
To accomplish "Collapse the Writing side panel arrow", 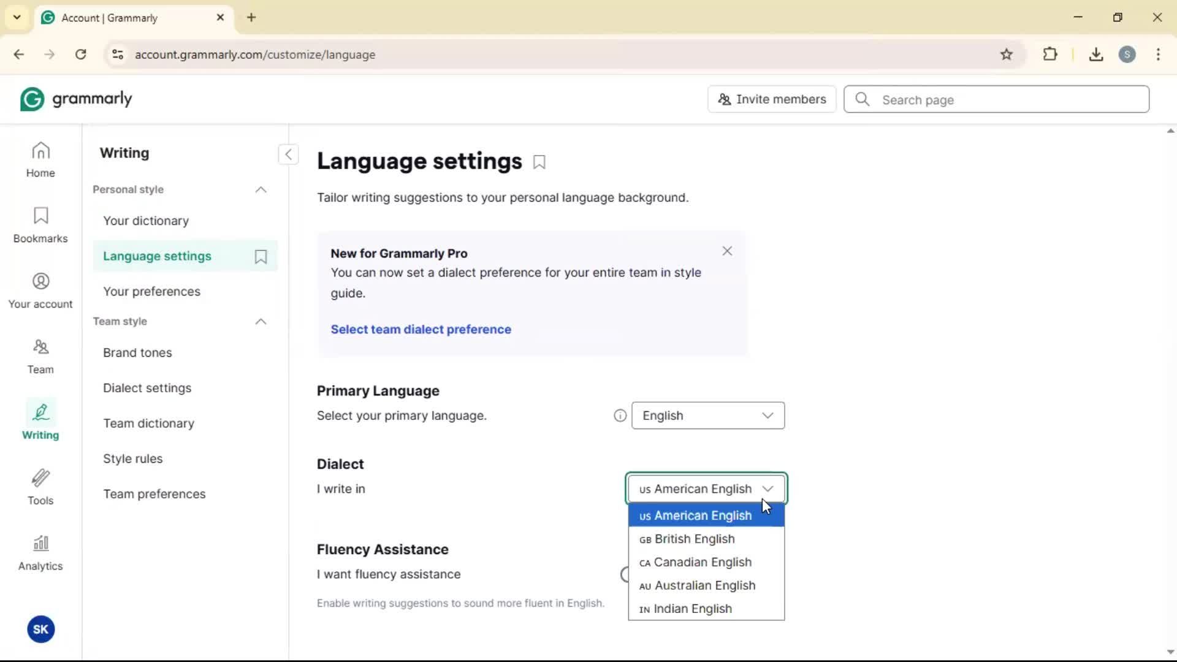I will pyautogui.click(x=288, y=154).
